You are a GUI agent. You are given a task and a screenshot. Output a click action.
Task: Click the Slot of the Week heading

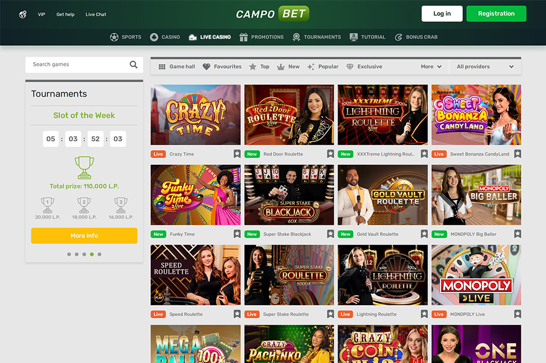[x=84, y=115]
